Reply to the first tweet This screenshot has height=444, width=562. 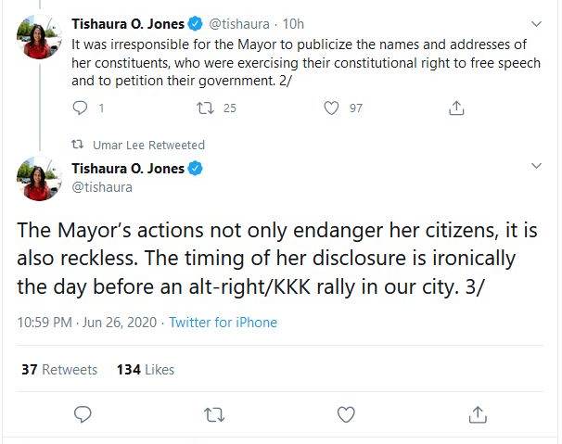79,108
